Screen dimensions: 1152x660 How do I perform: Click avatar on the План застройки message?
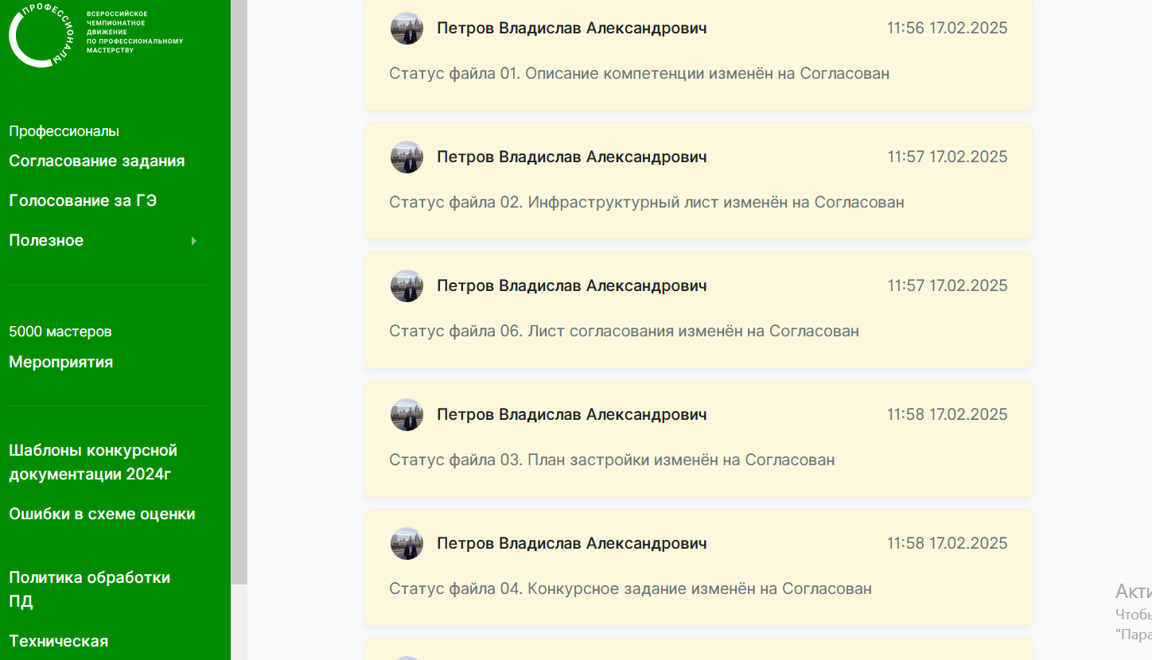point(407,414)
